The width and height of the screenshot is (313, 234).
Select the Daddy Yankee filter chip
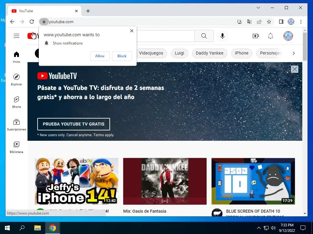210,53
